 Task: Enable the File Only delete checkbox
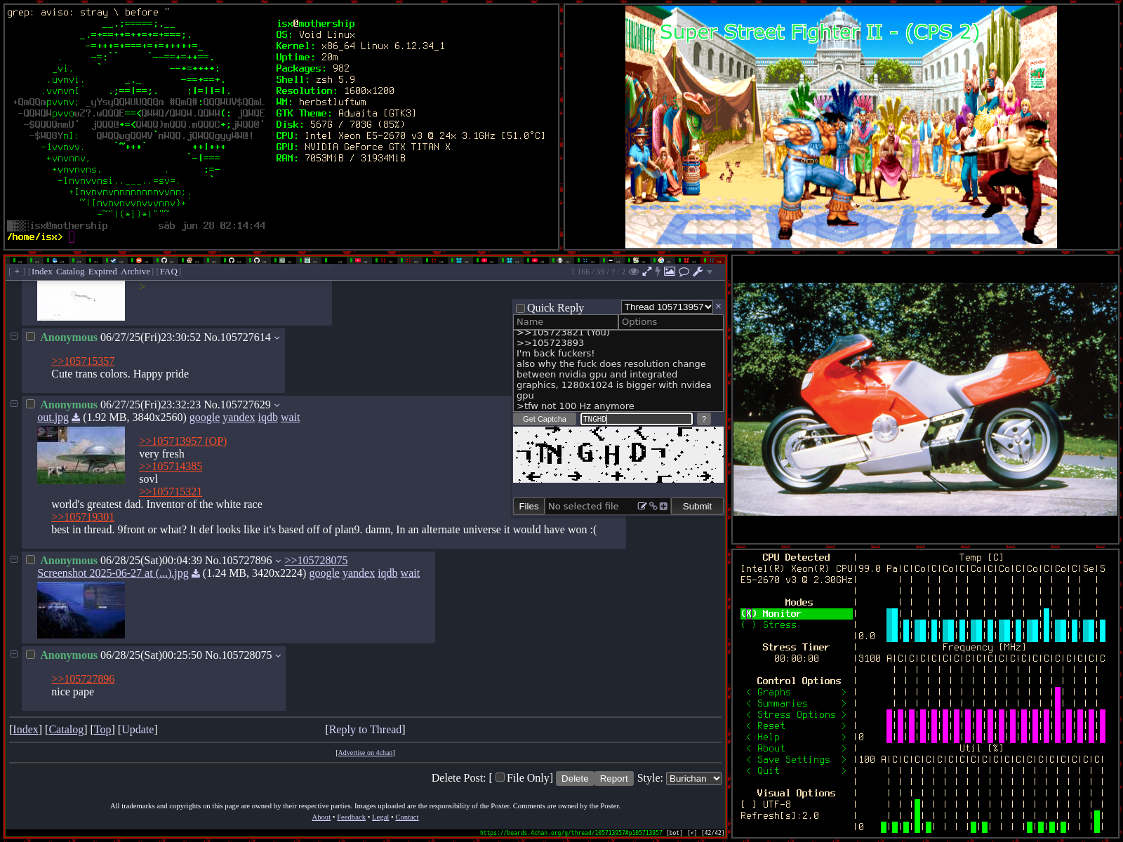(x=500, y=777)
